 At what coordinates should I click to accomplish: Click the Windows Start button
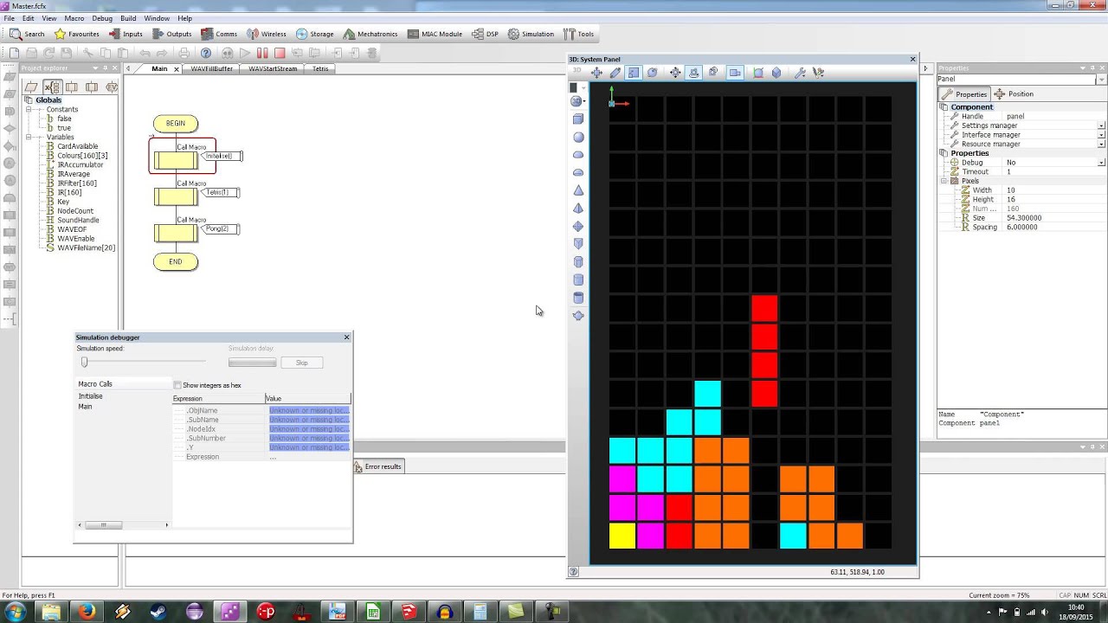pyautogui.click(x=16, y=612)
